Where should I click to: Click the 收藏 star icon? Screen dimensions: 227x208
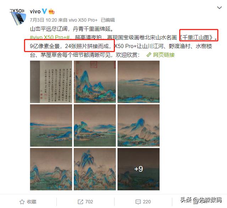(22, 202)
